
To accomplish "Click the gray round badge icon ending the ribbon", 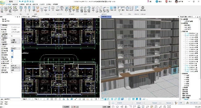I will click(143, 8).
